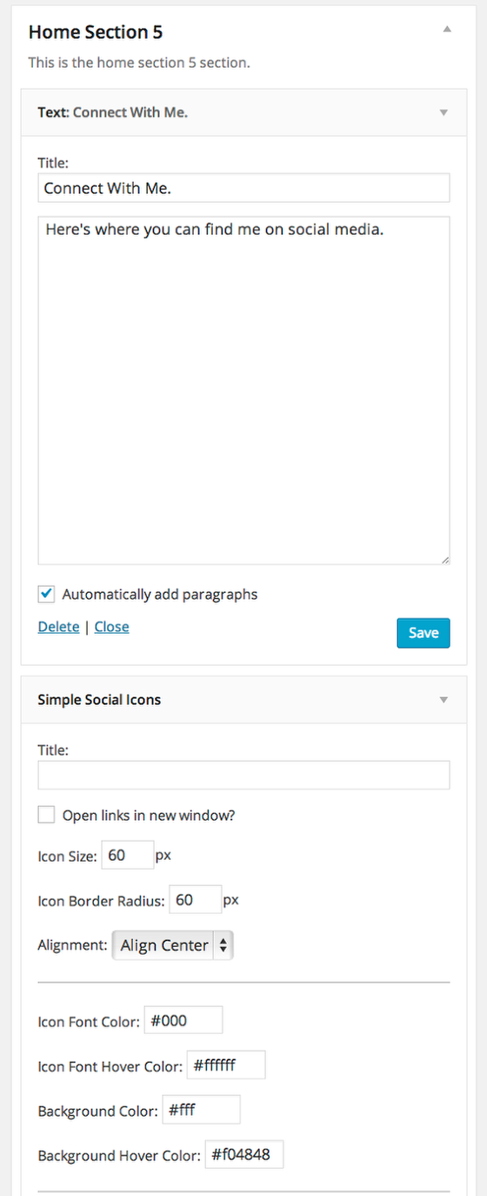Change the Background Hover Color value
The height and width of the screenshot is (1196, 487).
(244, 1154)
